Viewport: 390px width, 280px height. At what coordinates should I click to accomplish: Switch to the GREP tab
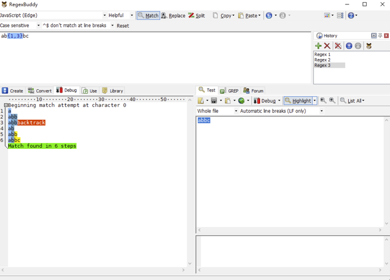click(229, 91)
